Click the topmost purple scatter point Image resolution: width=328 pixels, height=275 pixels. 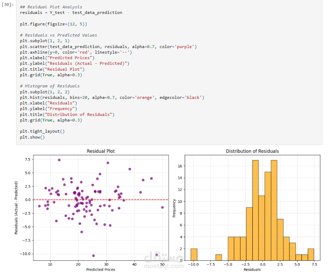click(59, 160)
